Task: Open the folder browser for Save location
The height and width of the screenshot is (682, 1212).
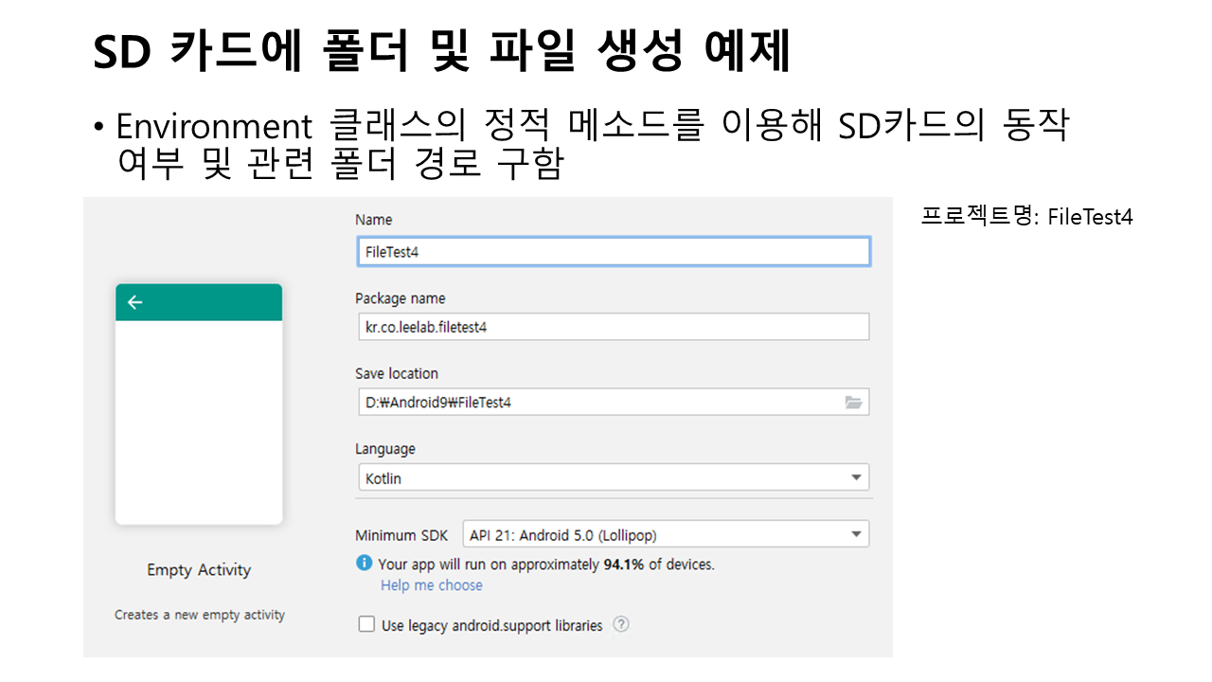Action: click(x=853, y=403)
